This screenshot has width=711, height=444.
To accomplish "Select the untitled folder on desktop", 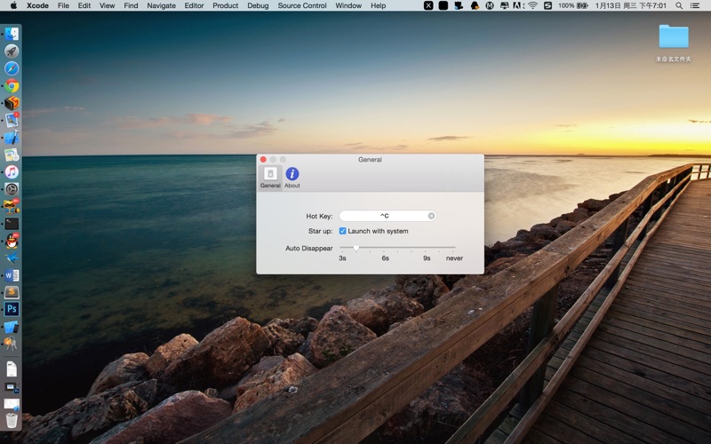I will point(674,43).
